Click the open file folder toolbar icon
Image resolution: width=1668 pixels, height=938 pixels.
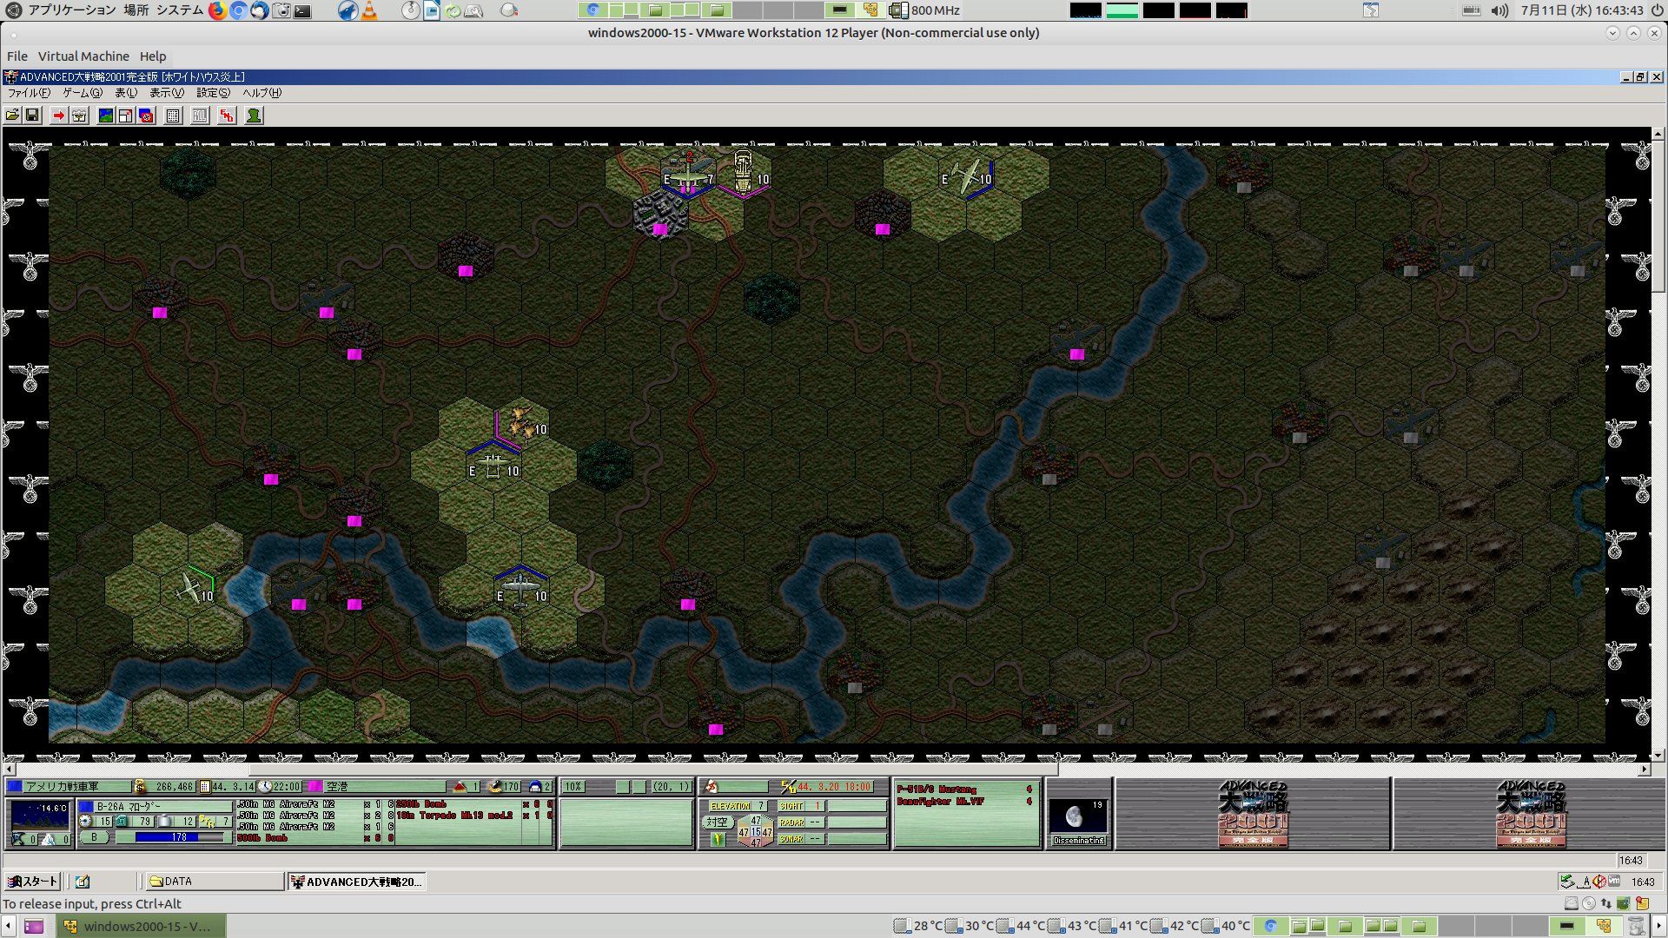click(12, 116)
